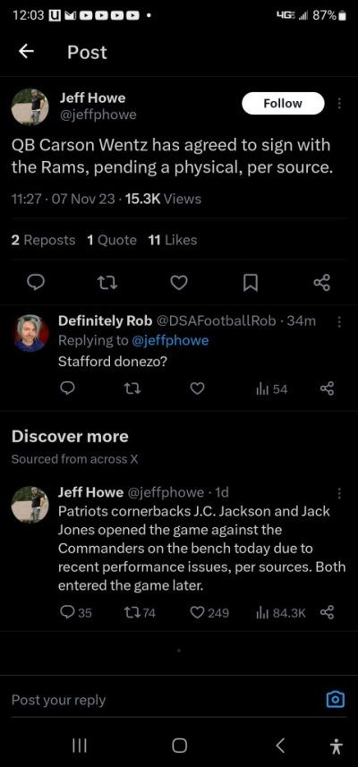Follow Jeff Howe
The width and height of the screenshot is (358, 767).
pos(283,103)
